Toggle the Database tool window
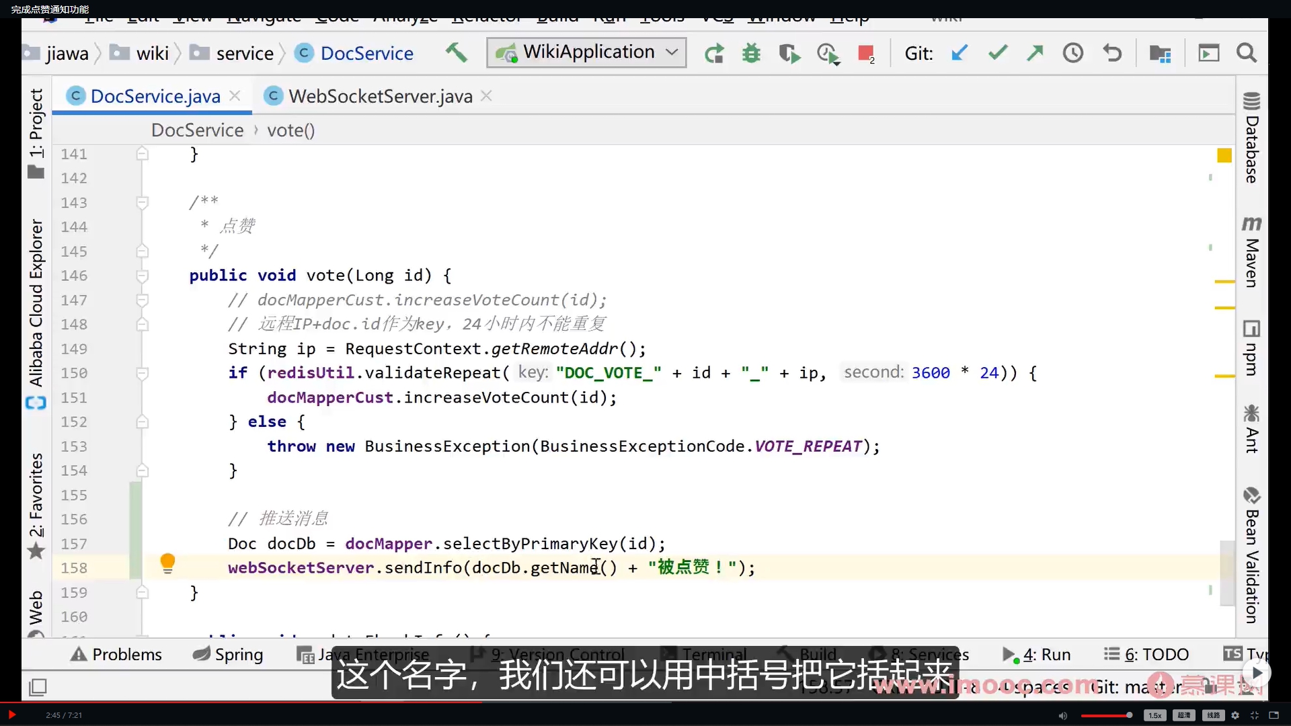 1251,138
